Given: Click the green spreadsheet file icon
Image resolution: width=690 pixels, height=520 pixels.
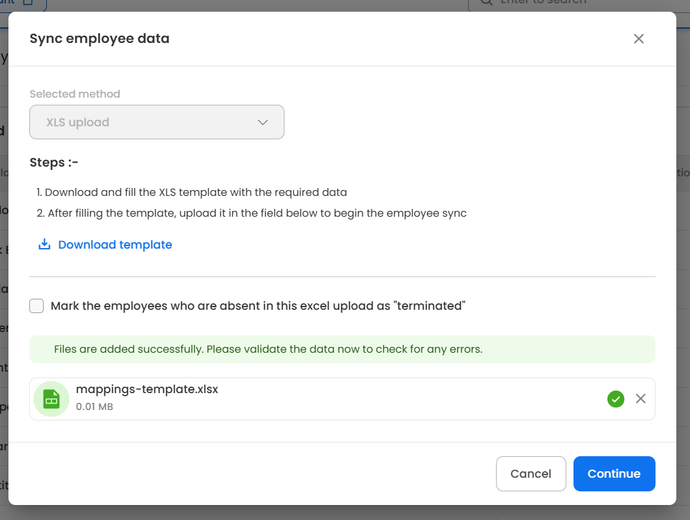Looking at the screenshot, I should coord(51,399).
